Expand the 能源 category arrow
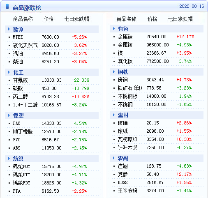Image resolution: width=208 pixels, height=198 pixels. [9, 29]
